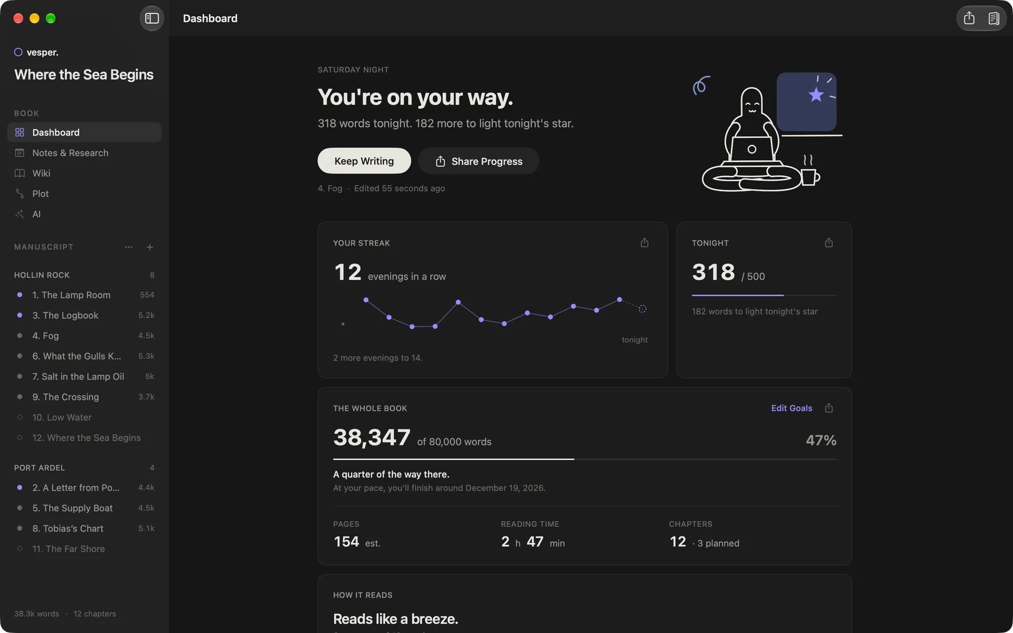Click the Plot path icon
The width and height of the screenshot is (1013, 633).
[x=20, y=193]
